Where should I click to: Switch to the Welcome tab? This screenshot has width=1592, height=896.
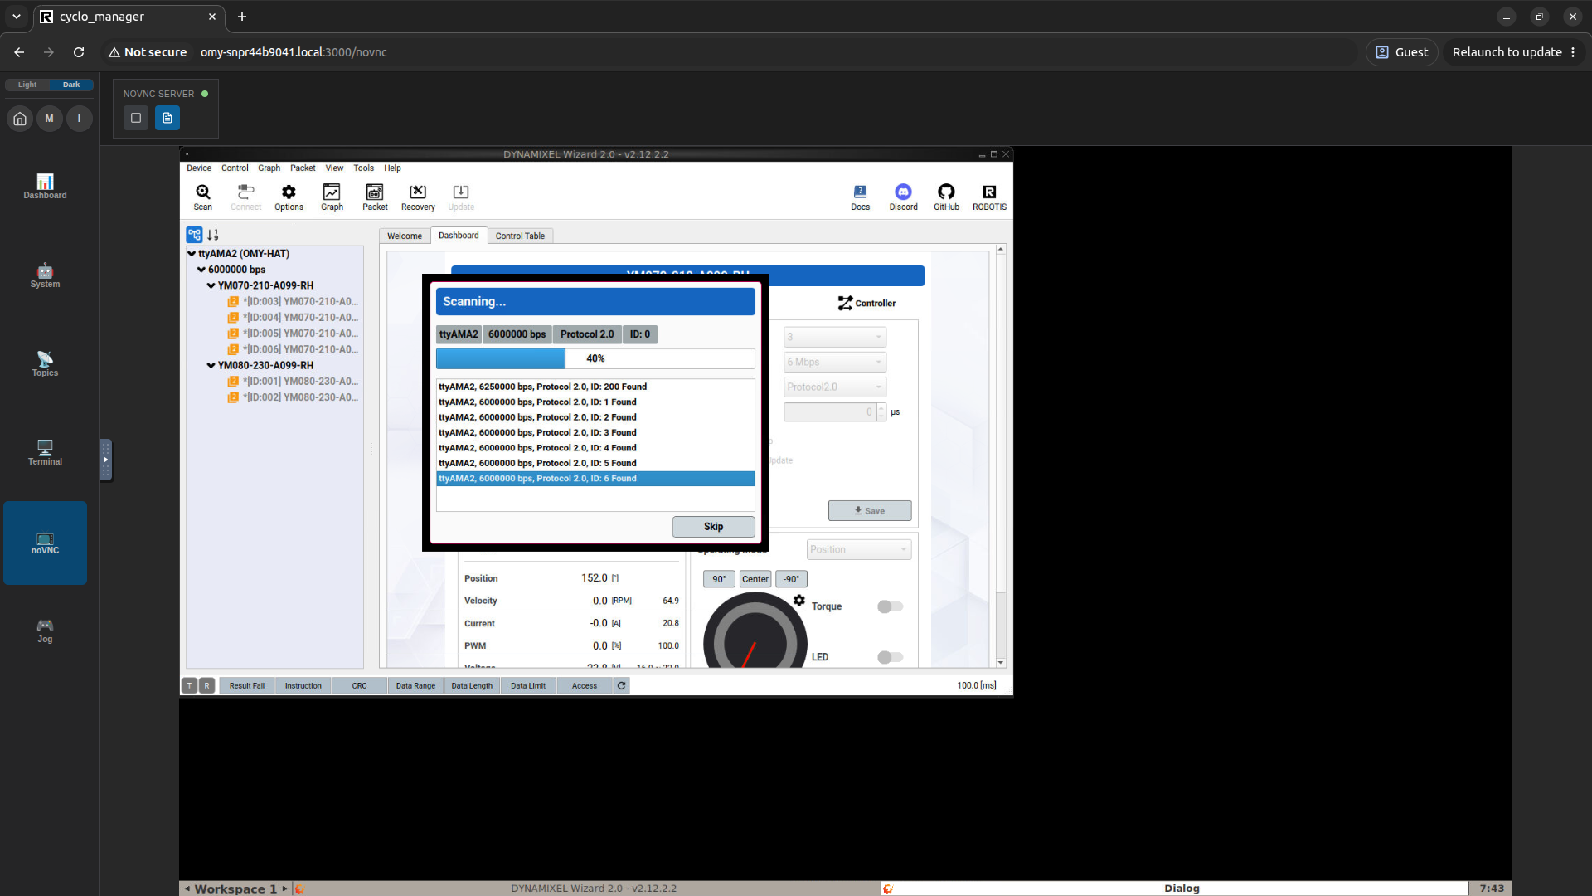click(x=405, y=236)
